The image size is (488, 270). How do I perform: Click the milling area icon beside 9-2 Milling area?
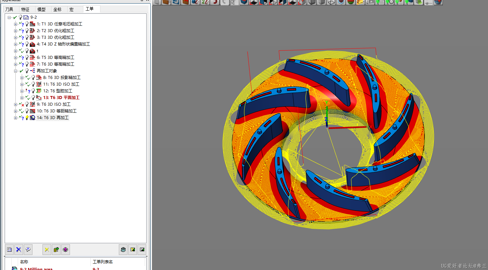(14, 268)
